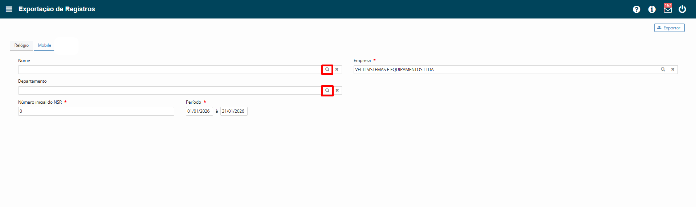Click into the Departamento input field
The height and width of the screenshot is (207, 696).
(x=170, y=91)
